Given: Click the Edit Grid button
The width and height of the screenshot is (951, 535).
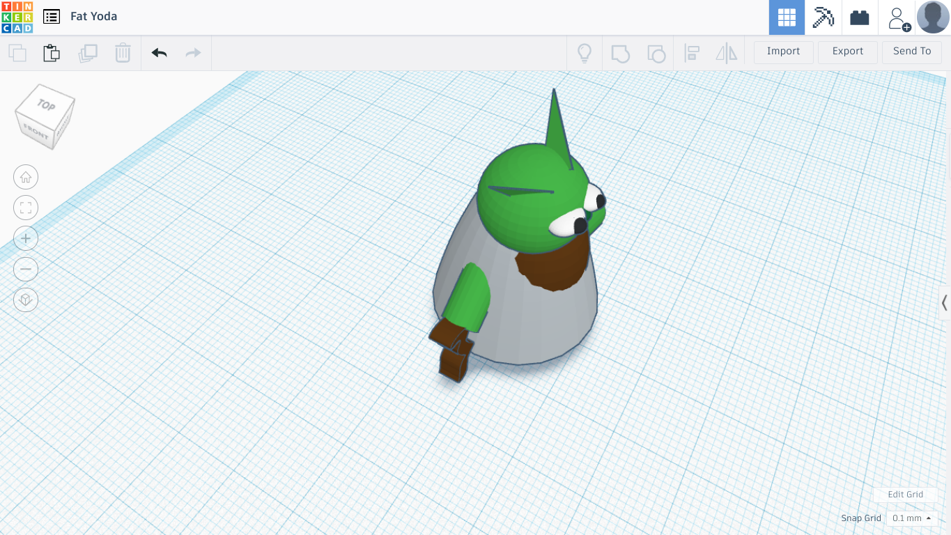Looking at the screenshot, I should [905, 495].
